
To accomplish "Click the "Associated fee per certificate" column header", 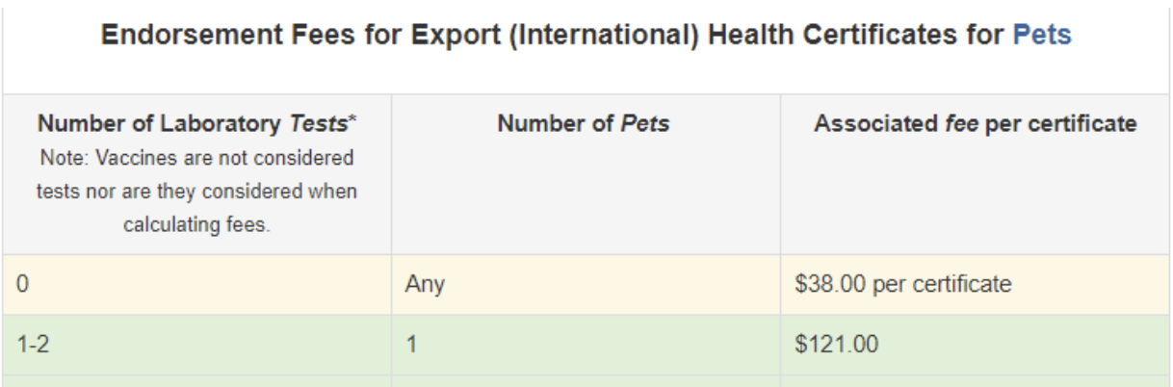I will coord(976,124).
